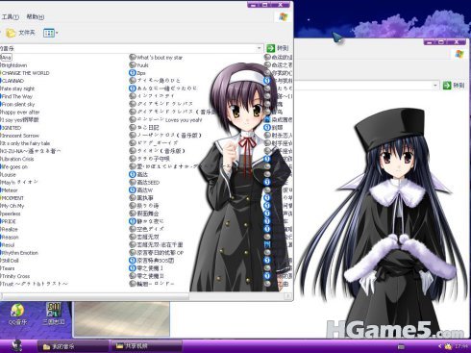
Task: Select CHANGE THE WORLD entry
Action: pos(26,73)
